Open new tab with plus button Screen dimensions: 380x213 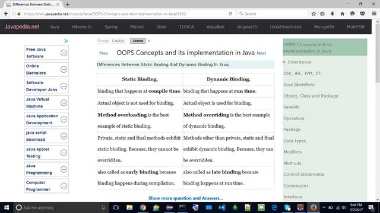67,4
